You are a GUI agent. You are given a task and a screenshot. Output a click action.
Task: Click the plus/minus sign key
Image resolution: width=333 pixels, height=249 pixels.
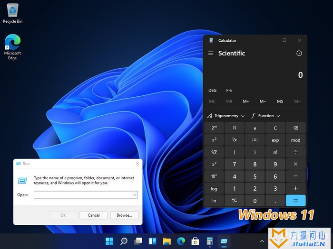(x=235, y=201)
